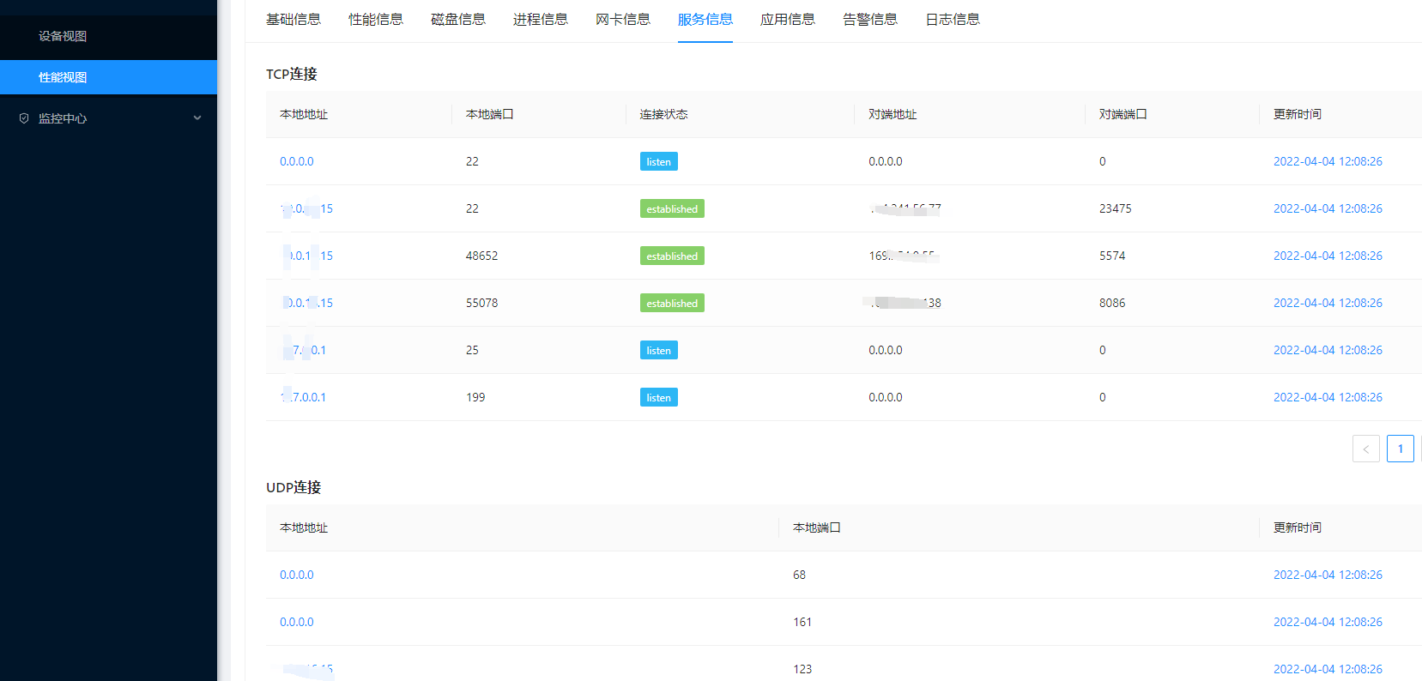Go to previous page arrow in TCP table
This screenshot has height=681, width=1422.
click(1366, 449)
